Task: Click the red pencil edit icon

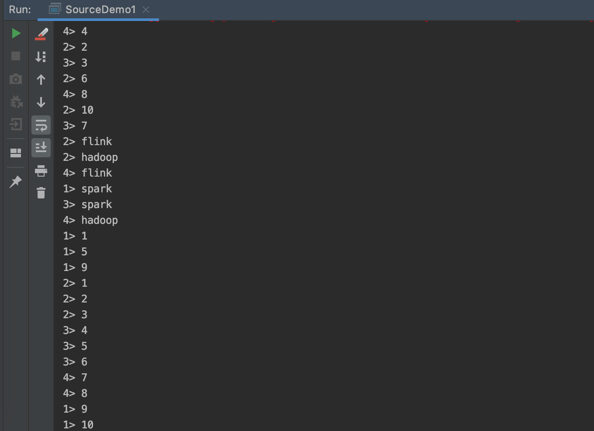Action: 41,34
